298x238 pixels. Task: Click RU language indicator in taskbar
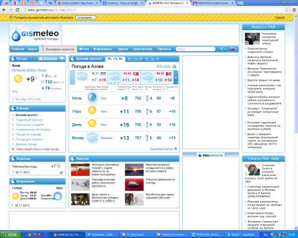266,235
